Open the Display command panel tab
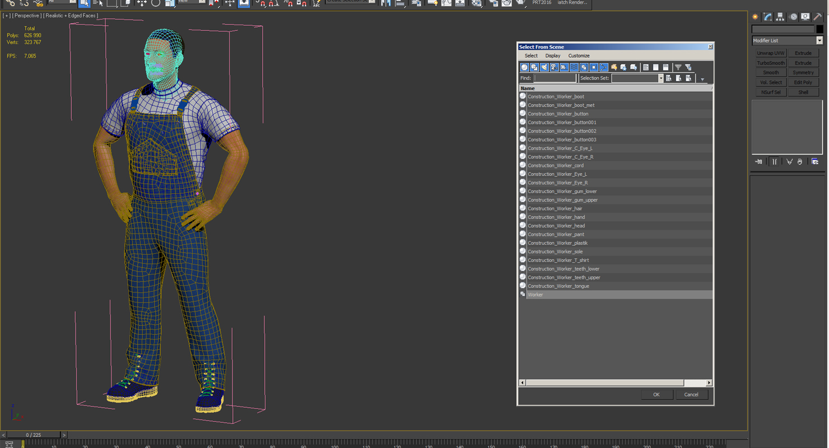The image size is (829, 448). pyautogui.click(x=805, y=17)
